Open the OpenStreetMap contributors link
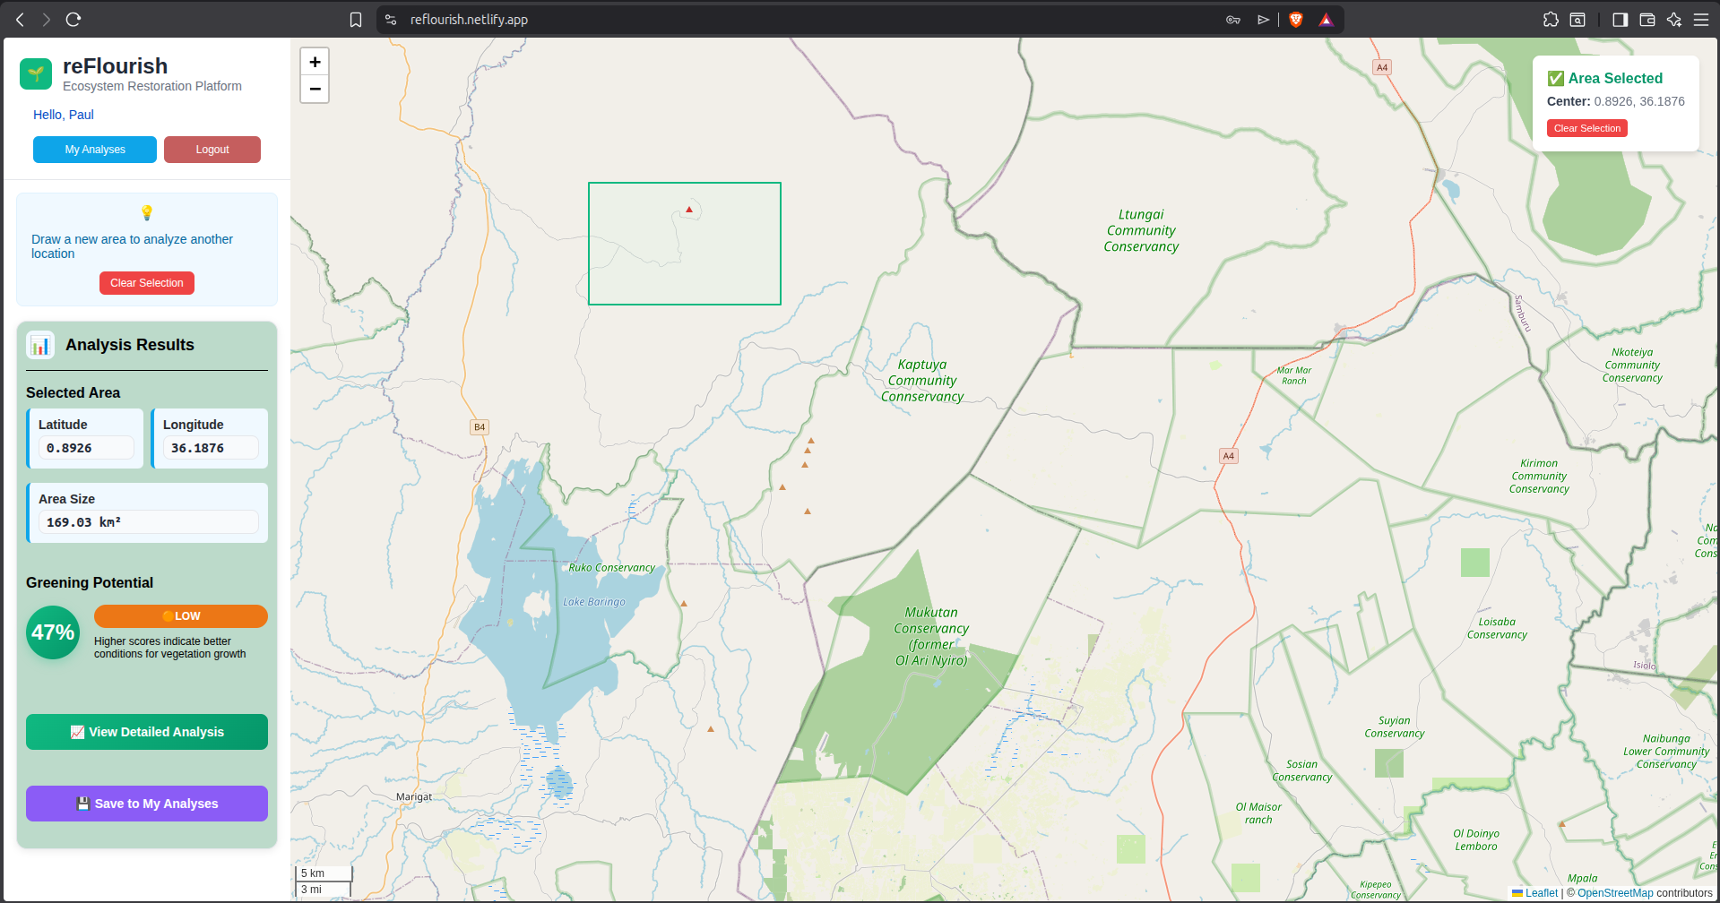1720x903 pixels. click(x=1615, y=893)
